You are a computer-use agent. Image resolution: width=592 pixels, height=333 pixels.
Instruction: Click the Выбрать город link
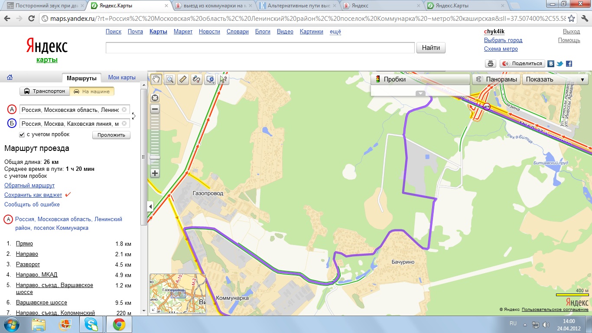pyautogui.click(x=503, y=40)
